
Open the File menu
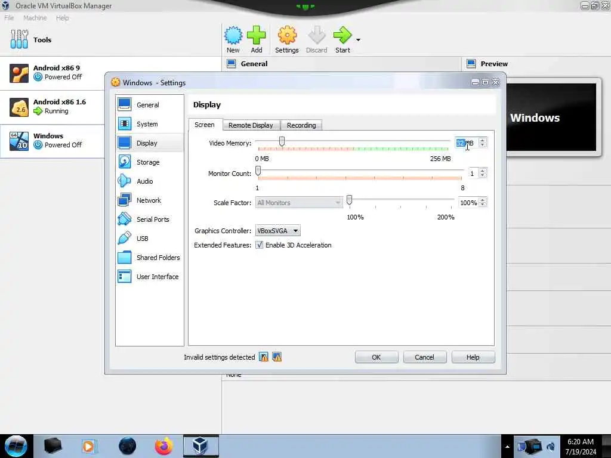pyautogui.click(x=9, y=18)
